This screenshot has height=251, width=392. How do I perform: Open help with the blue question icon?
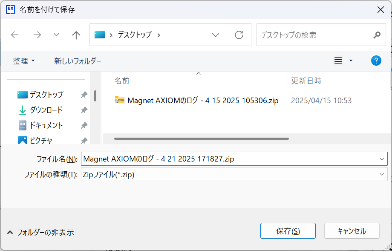pos(376,61)
